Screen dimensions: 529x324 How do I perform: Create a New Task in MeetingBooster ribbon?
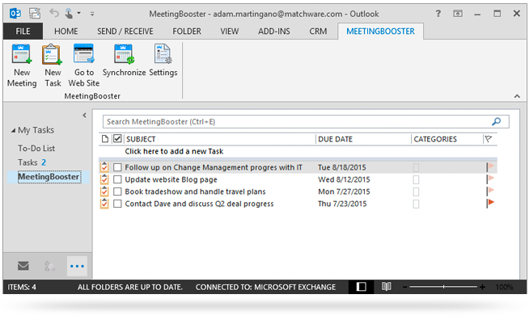click(x=53, y=65)
